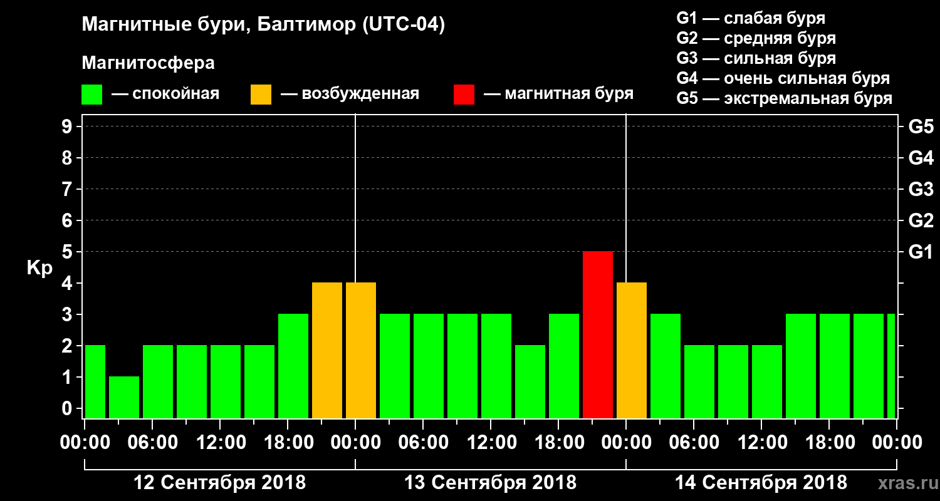Click the date label 14 Сентября 2018

(761, 483)
